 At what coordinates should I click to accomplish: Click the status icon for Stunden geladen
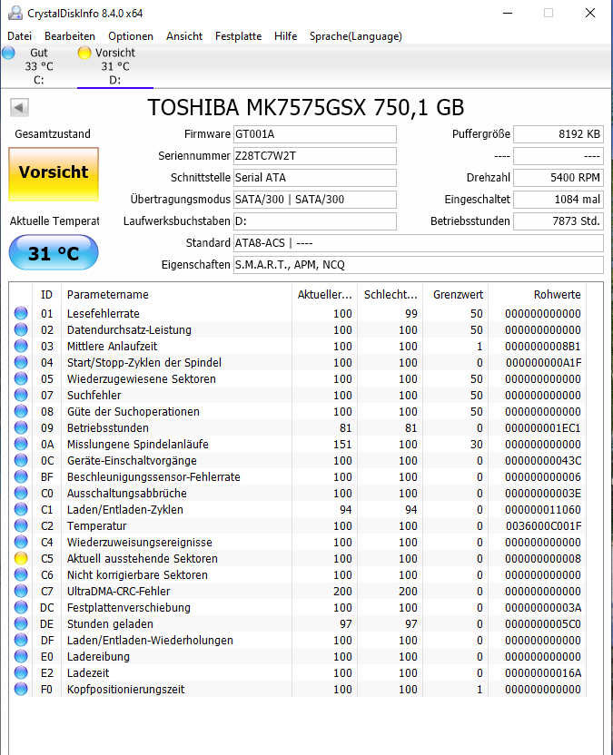(21, 624)
